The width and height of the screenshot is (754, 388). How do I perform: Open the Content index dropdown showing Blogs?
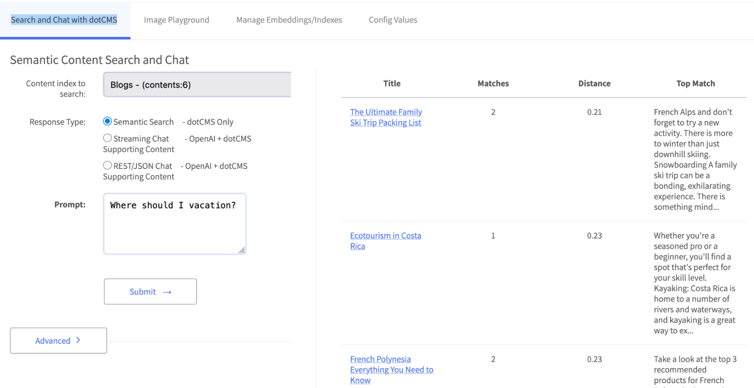tap(197, 85)
